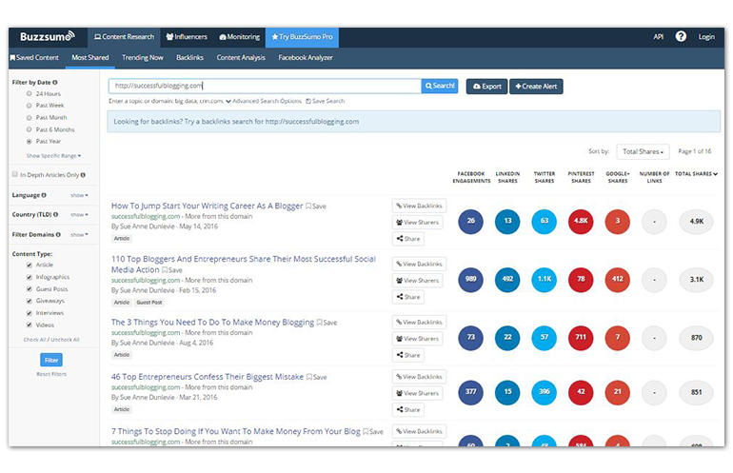Image resolution: width=733 pixels, height=473 pixels.
Task: Uncheck the Videos content type
Action: pos(29,325)
